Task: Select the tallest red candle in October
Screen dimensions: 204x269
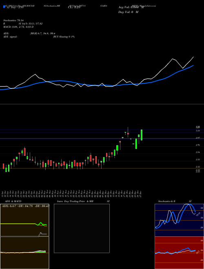Action: coord(25,152)
